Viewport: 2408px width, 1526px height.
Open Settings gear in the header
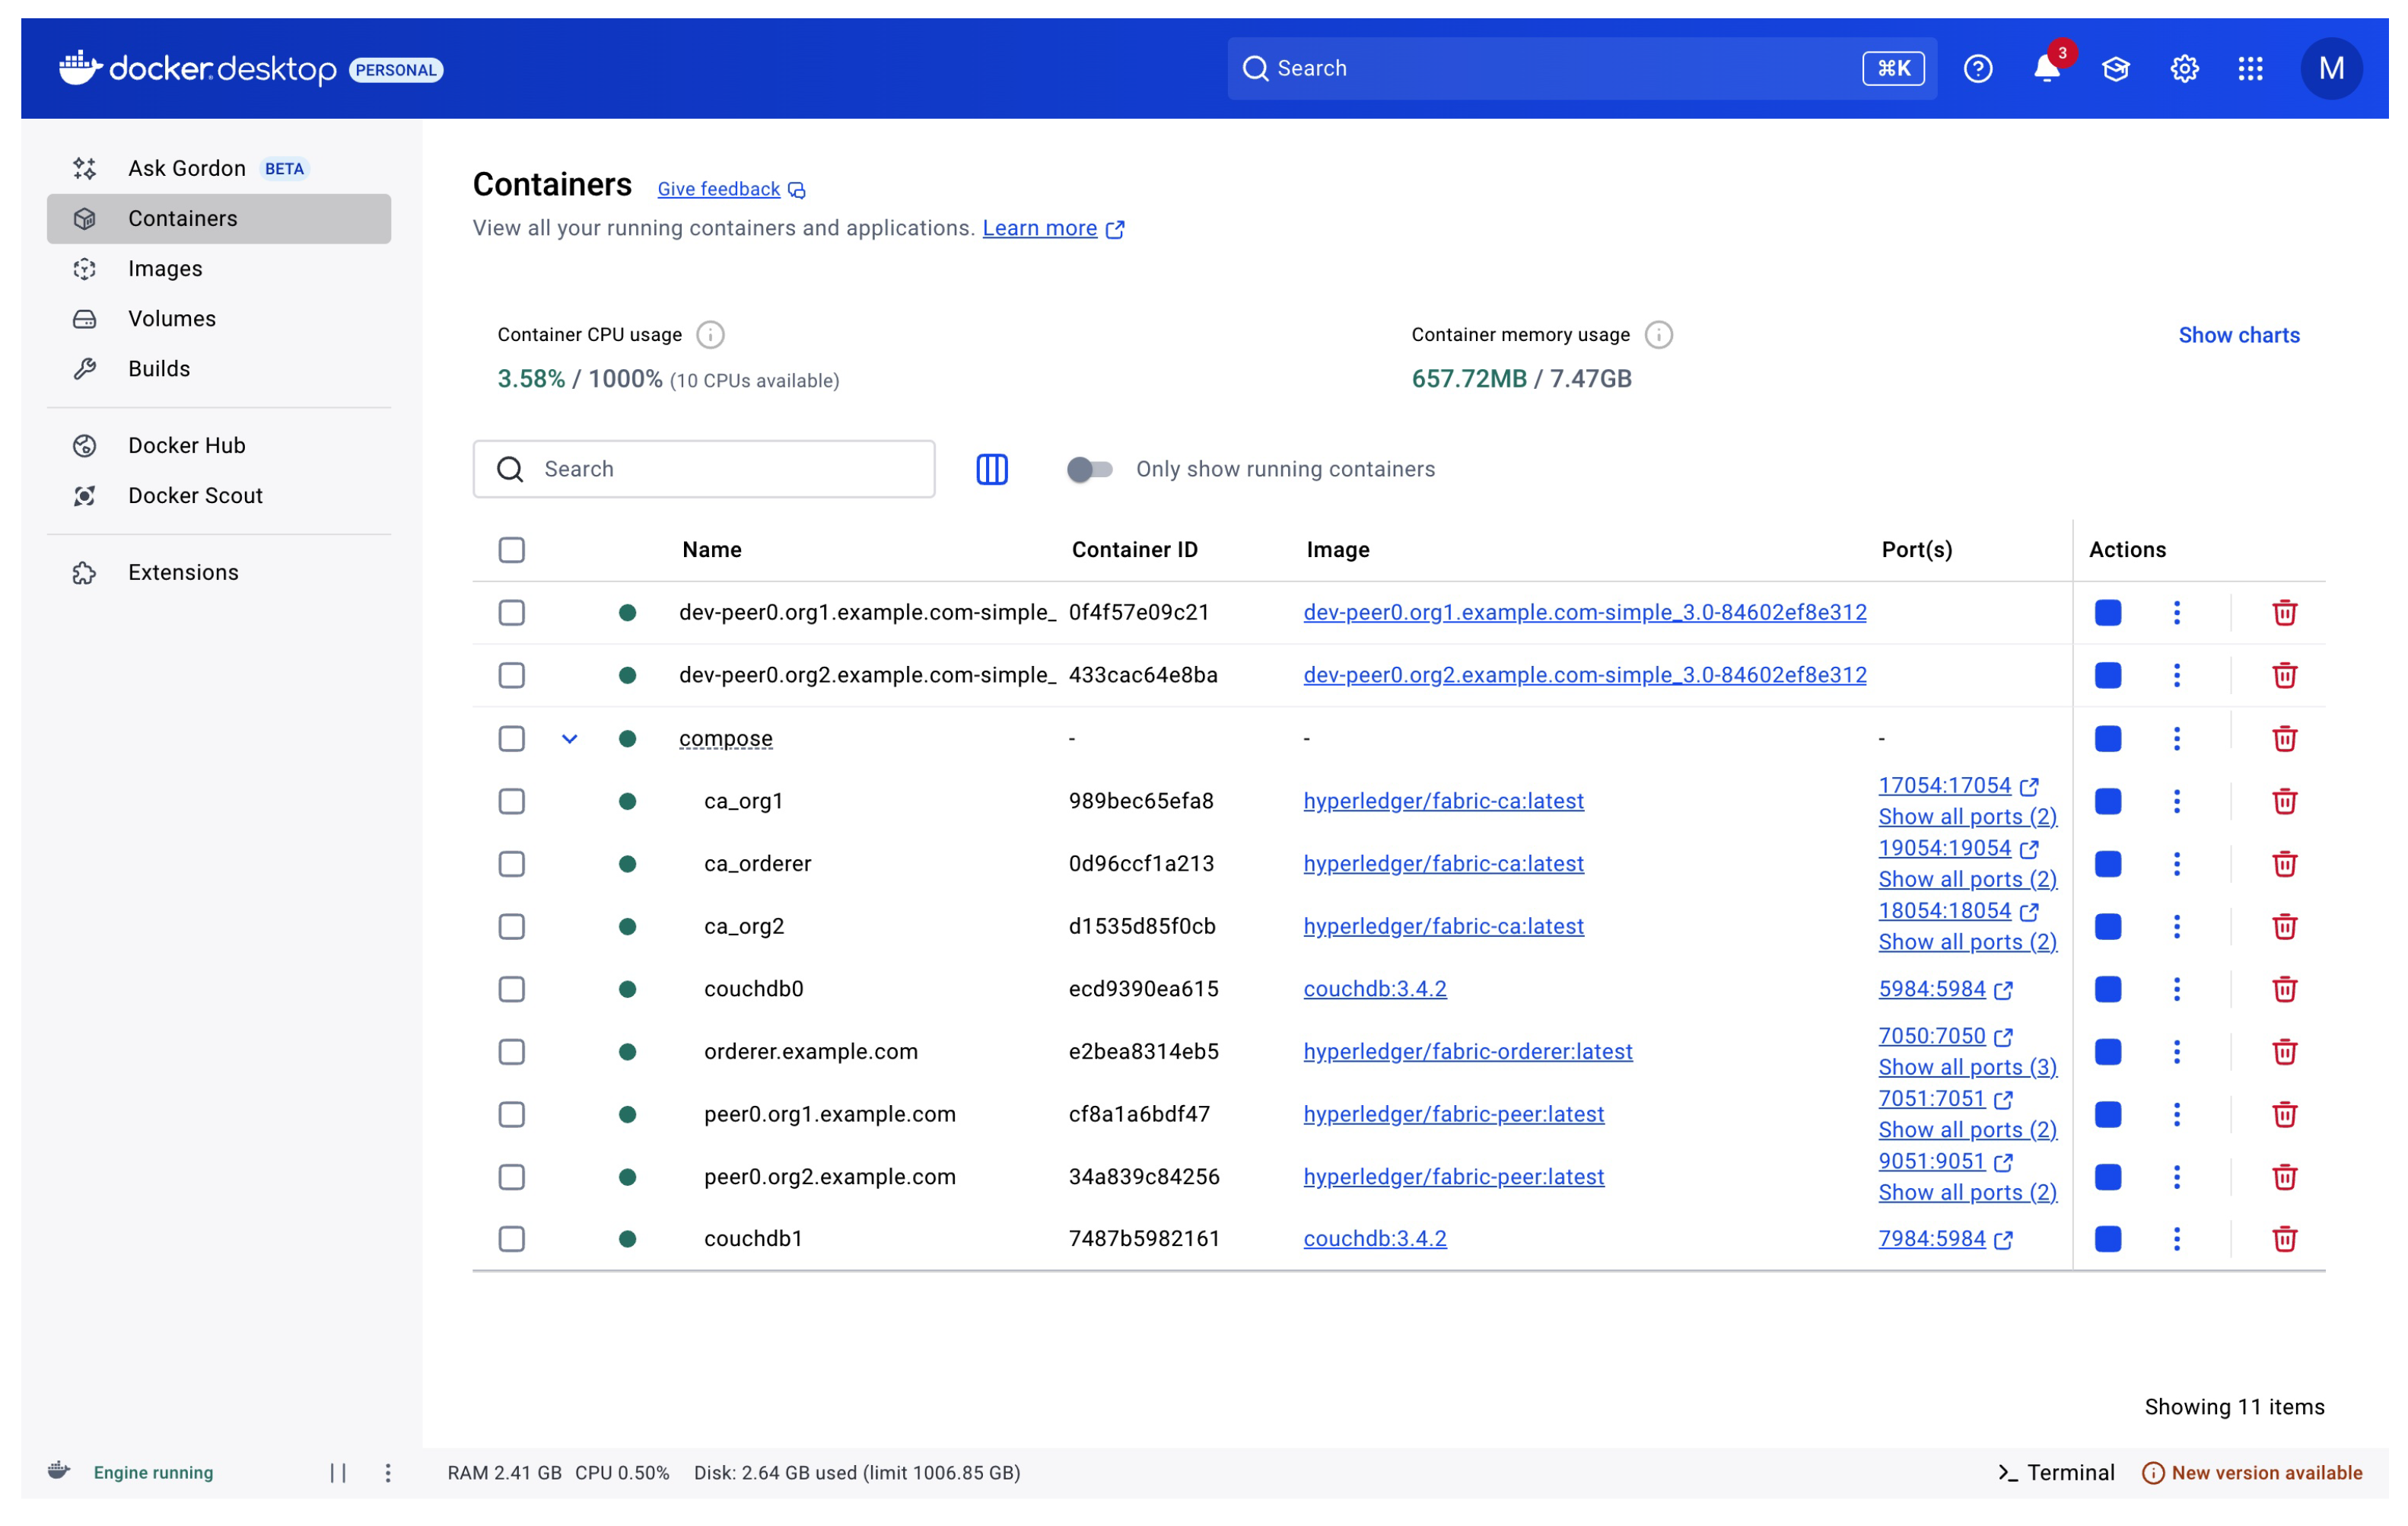point(2184,68)
